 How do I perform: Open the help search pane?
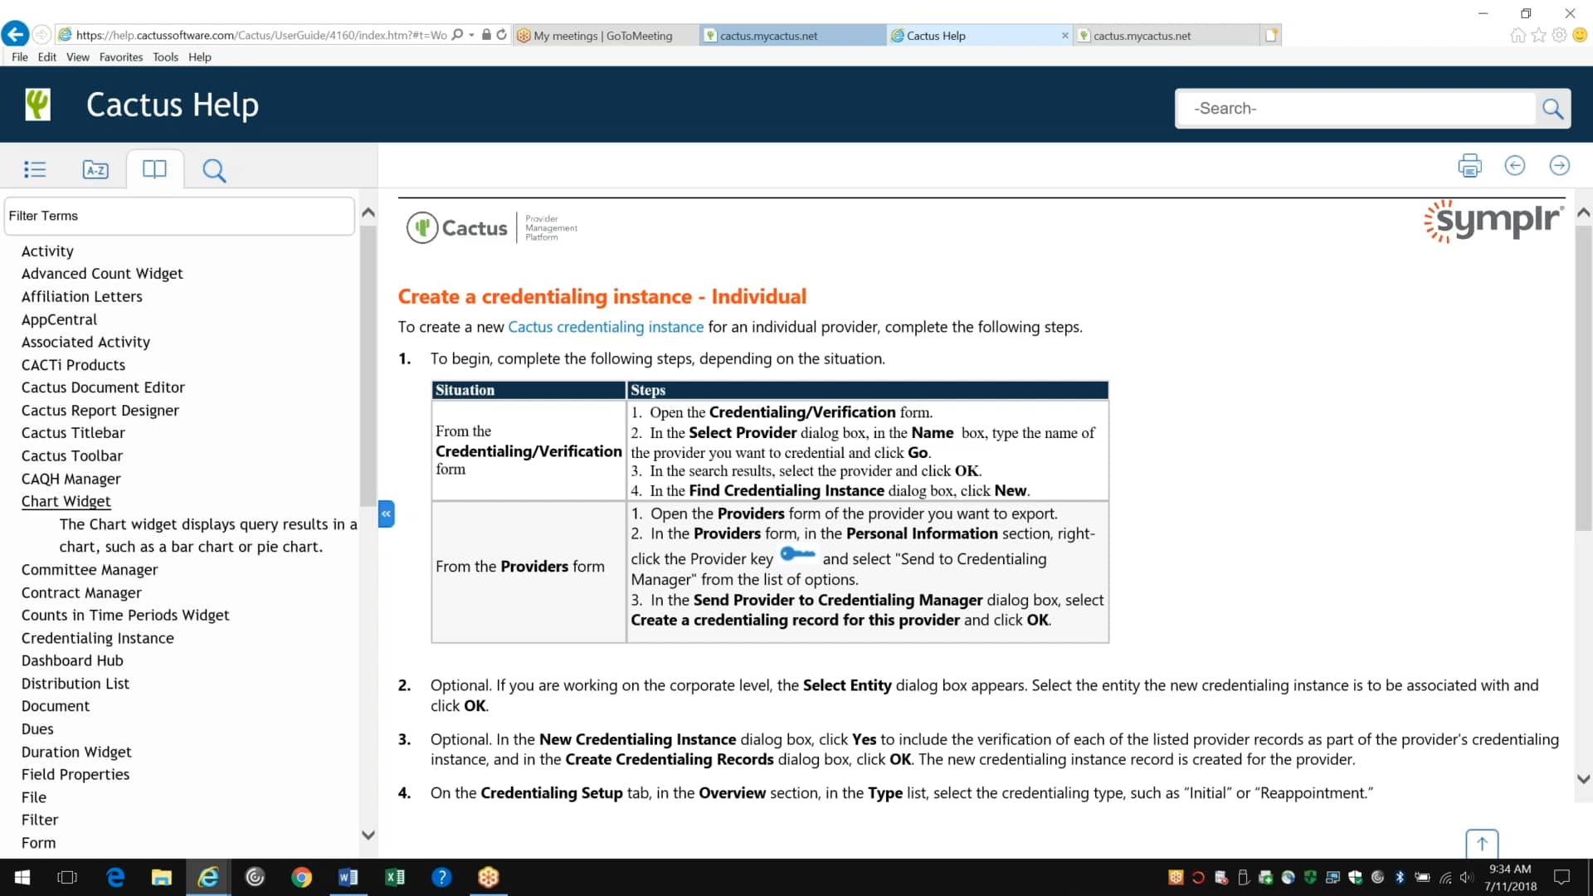(214, 169)
